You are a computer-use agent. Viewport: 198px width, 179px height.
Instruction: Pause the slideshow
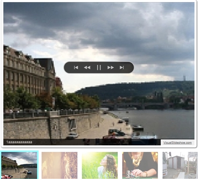[99, 67]
